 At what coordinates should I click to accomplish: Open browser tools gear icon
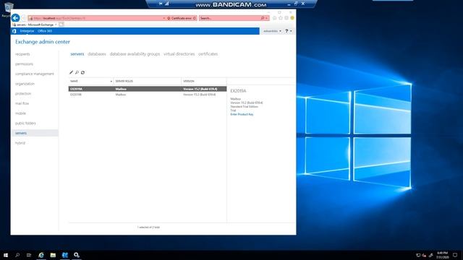coord(286,18)
